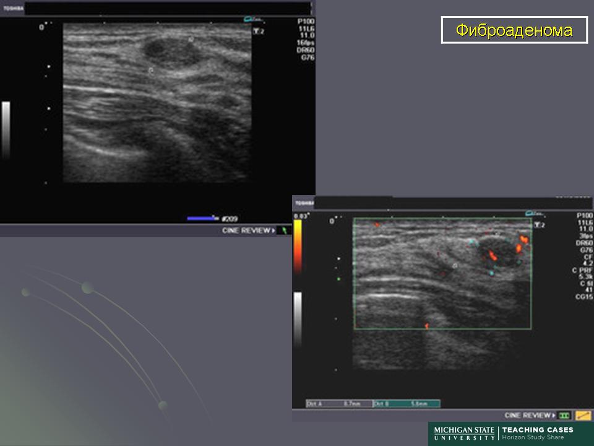The image size is (594, 446).
Task: Click the blue cine progress bar near #209
Action: coord(202,218)
